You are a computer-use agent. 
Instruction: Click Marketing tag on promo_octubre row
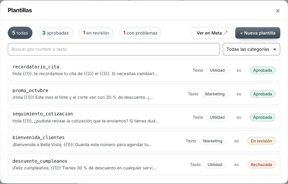coord(215,94)
